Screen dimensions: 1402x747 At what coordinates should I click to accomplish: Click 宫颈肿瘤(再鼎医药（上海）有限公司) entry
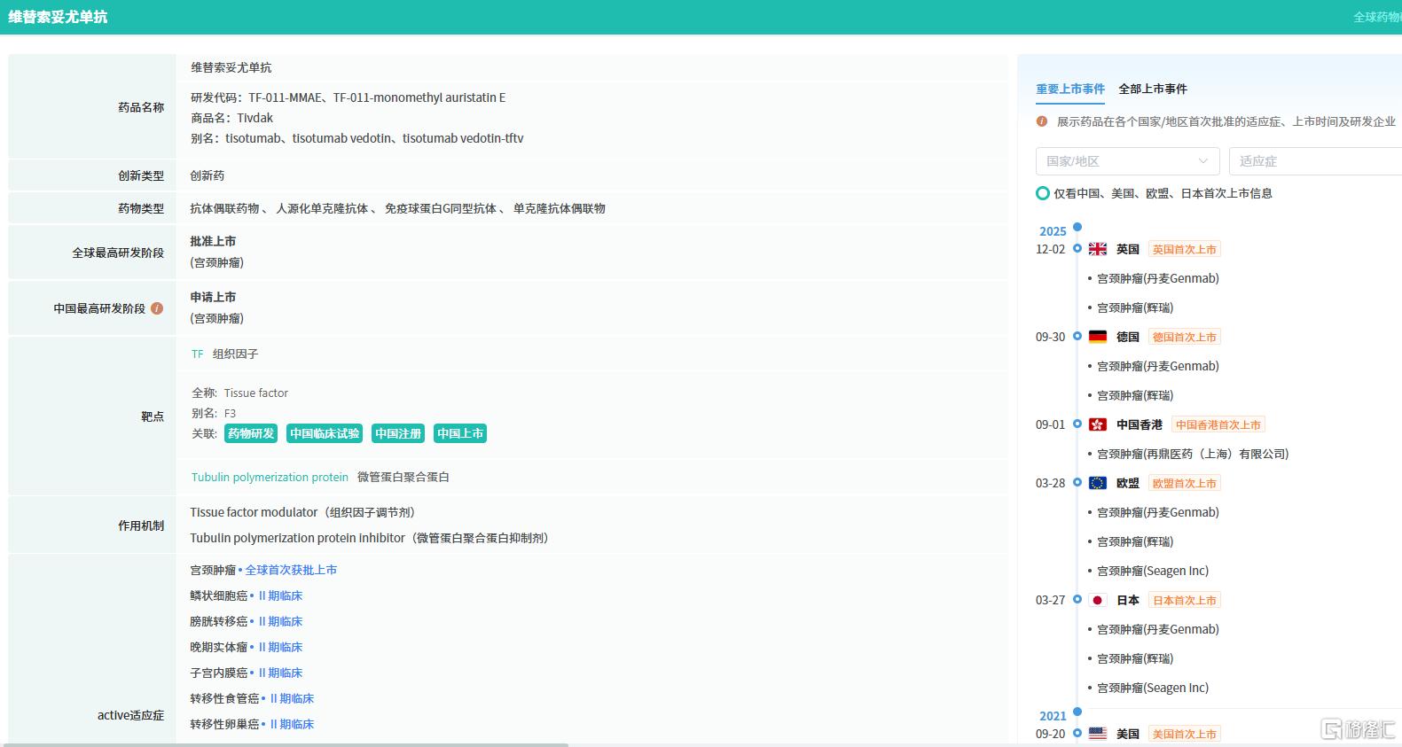click(1193, 454)
